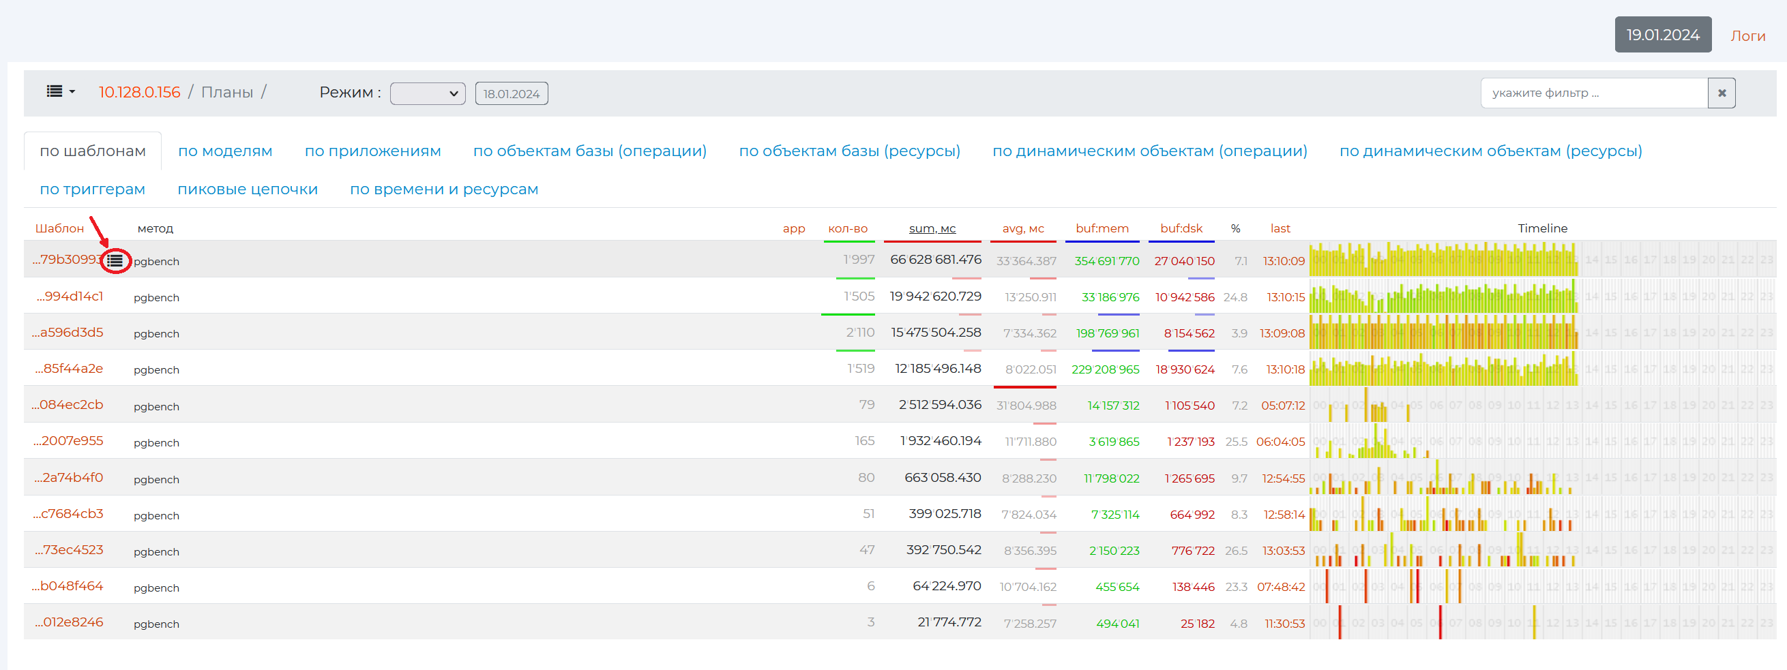This screenshot has width=1787, height=670.
Task: Sort by the кол-во column header
Action: (x=847, y=228)
